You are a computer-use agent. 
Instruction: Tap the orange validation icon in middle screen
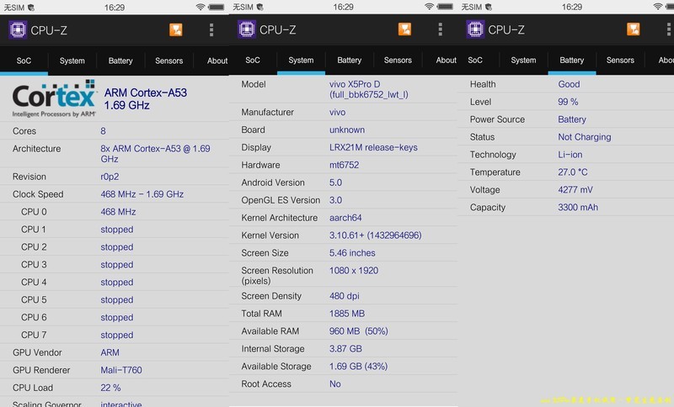coord(404,29)
